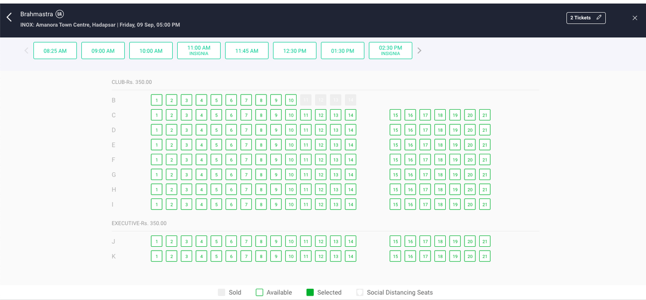The image size is (646, 300).
Task: Pick seat 18 in row K
Action: coord(440,256)
